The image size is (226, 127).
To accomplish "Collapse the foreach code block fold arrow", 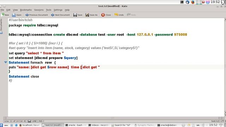I will (x=6, y=62).
